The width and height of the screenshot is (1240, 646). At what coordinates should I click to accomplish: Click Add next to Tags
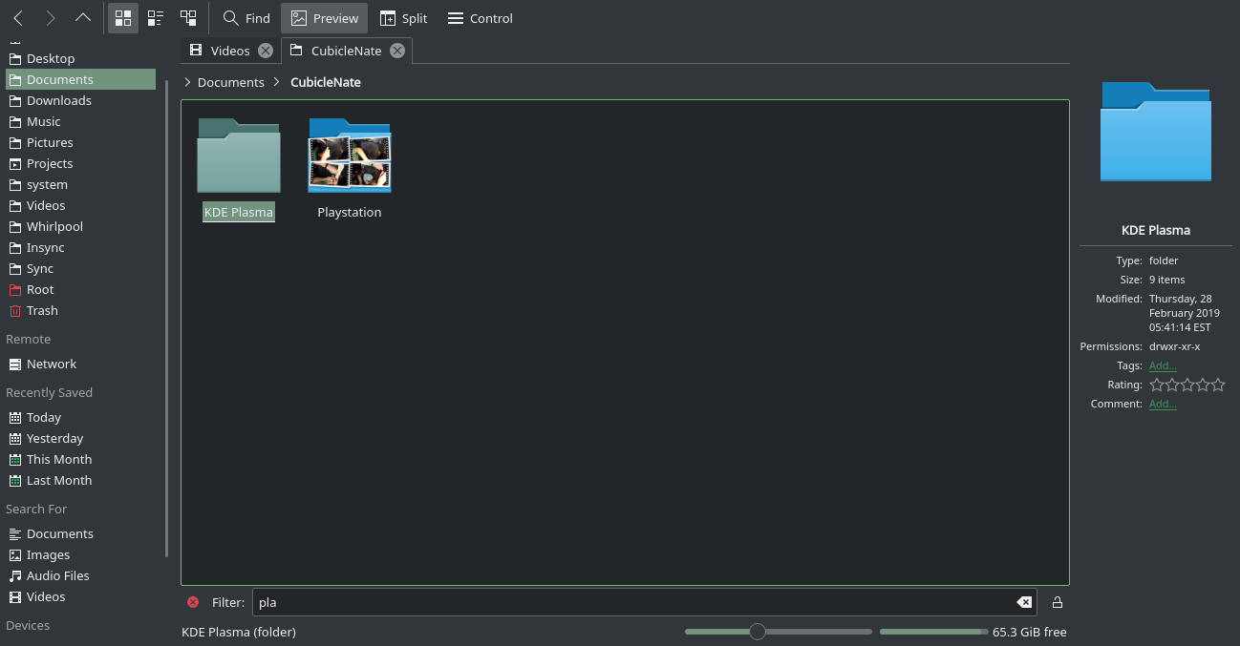[1162, 365]
